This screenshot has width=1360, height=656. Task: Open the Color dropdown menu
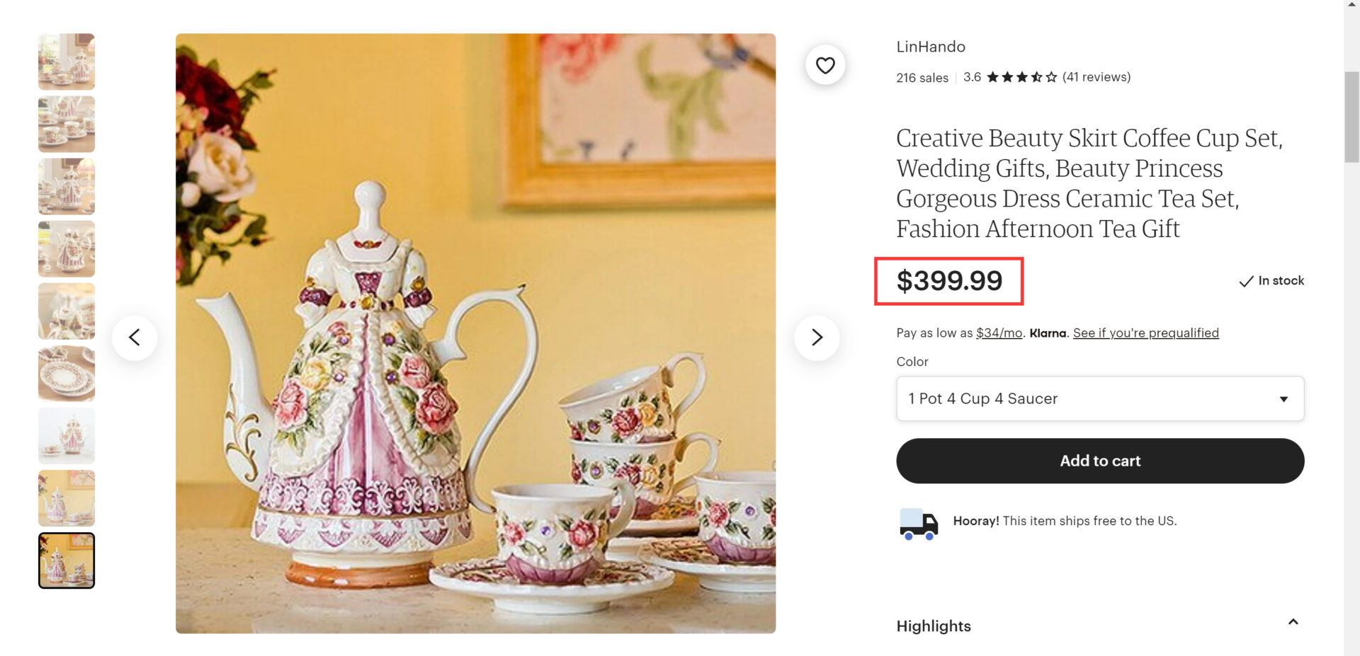click(1099, 398)
